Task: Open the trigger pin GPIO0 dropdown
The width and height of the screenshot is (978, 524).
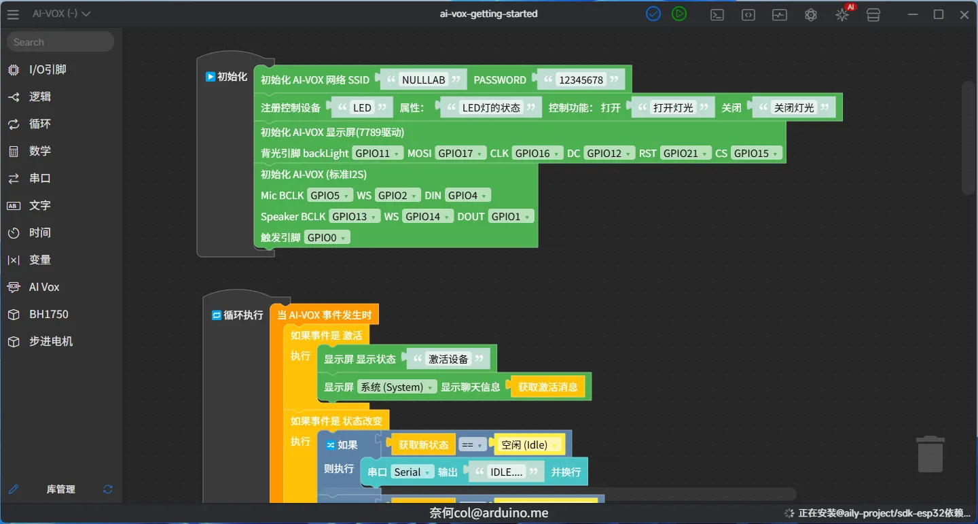Action: pyautogui.click(x=327, y=238)
